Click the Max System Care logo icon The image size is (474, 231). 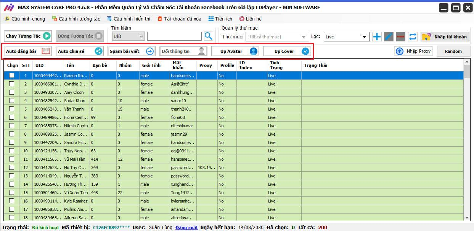(x=8, y=7)
